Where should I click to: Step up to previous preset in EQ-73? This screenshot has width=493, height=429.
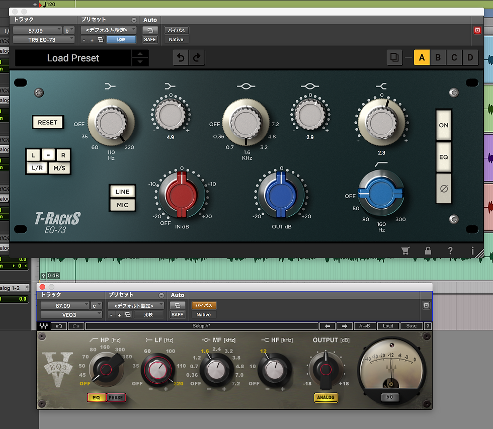click(140, 54)
